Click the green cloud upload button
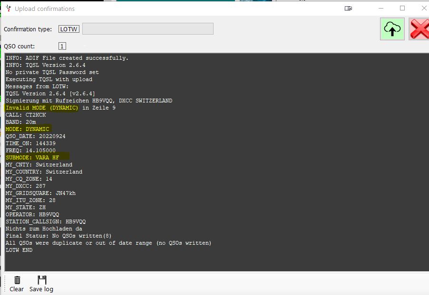This screenshot has height=295, width=429. [x=392, y=29]
